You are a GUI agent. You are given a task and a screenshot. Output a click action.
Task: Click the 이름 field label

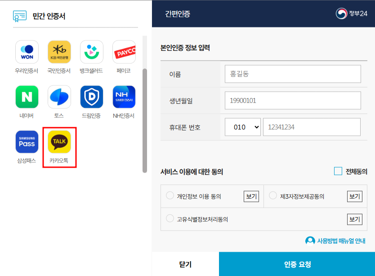175,74
